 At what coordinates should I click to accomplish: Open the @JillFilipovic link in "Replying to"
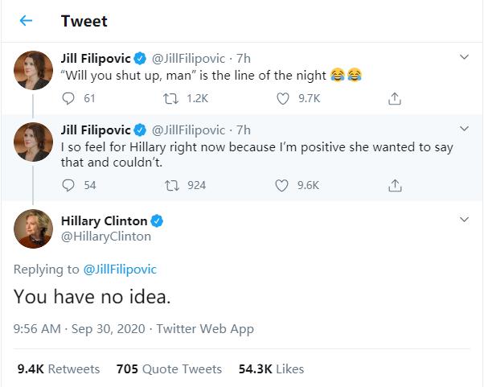coord(121,269)
